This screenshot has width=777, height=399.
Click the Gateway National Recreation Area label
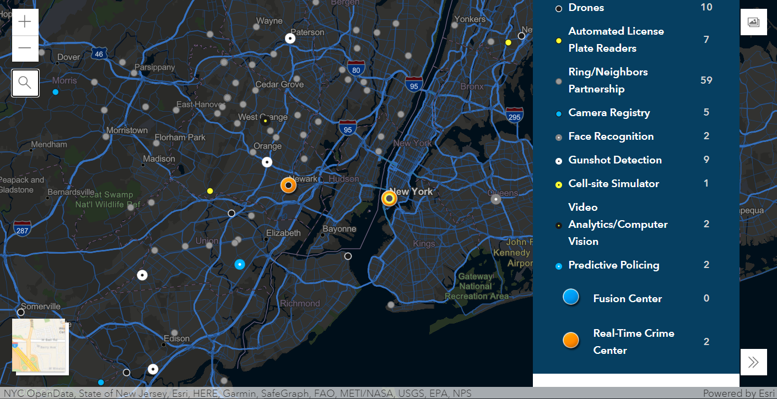pyautogui.click(x=477, y=286)
